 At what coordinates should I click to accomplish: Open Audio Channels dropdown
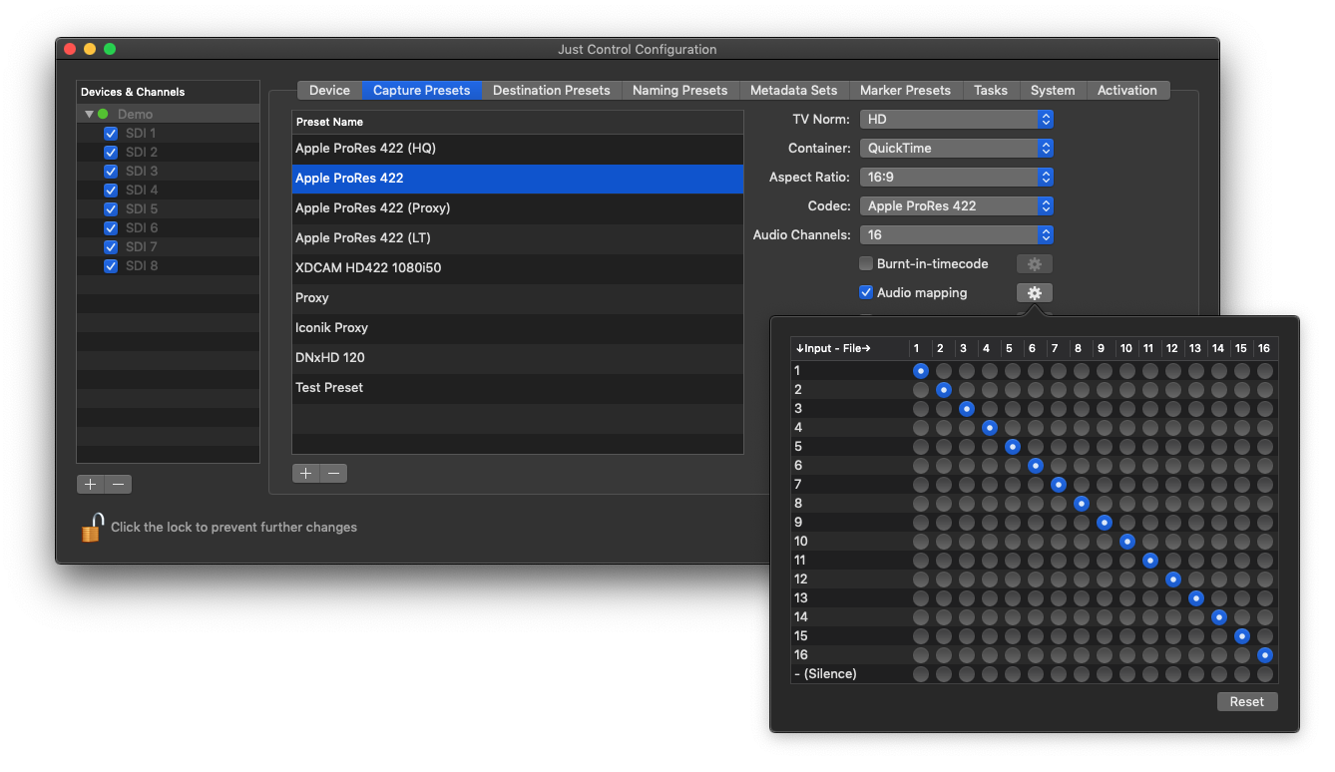pyautogui.click(x=957, y=235)
